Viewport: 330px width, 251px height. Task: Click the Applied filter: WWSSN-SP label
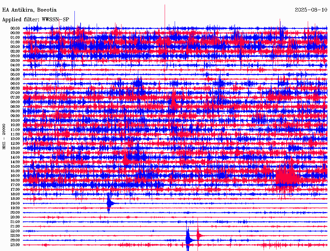coord(35,20)
